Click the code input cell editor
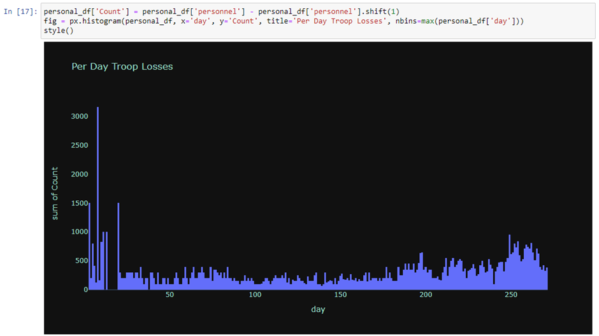This screenshot has height=336, width=599. pyautogui.click(x=318, y=21)
